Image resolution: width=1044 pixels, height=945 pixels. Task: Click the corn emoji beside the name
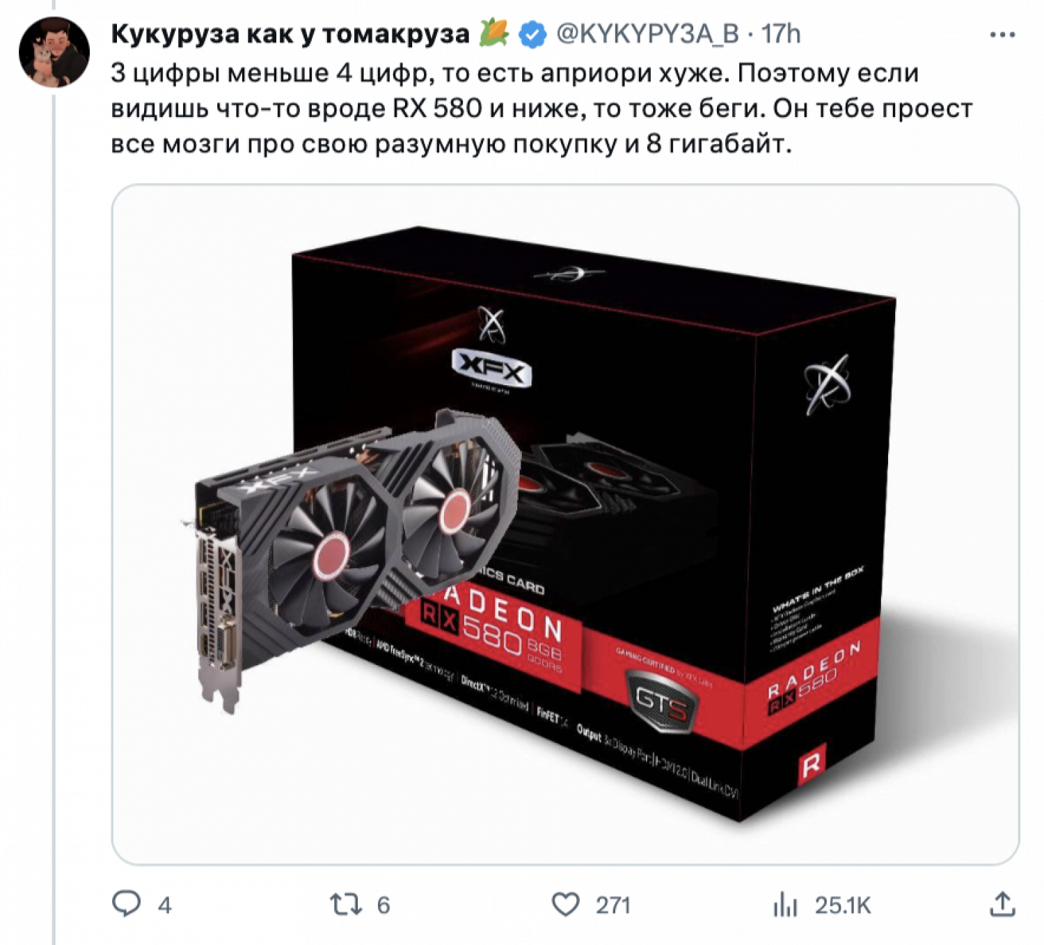click(x=494, y=33)
